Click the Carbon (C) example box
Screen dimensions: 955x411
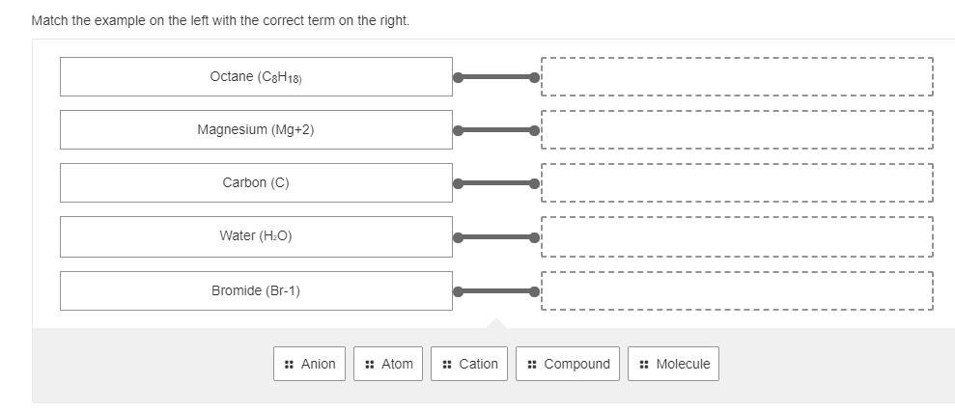(256, 182)
